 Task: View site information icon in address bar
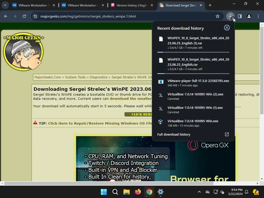point(35,16)
